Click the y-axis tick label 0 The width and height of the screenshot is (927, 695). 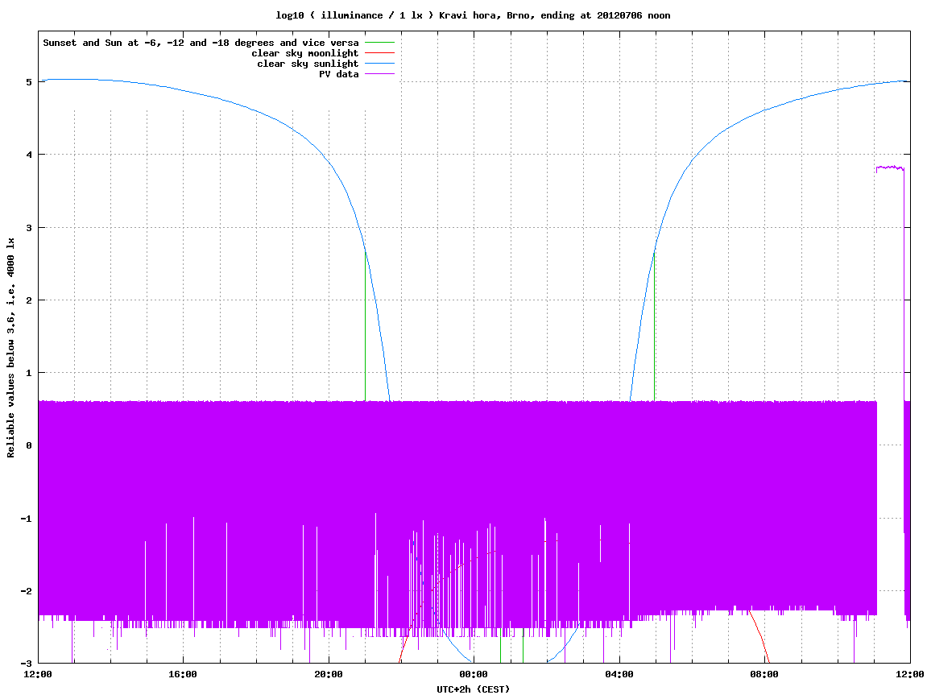click(x=28, y=445)
